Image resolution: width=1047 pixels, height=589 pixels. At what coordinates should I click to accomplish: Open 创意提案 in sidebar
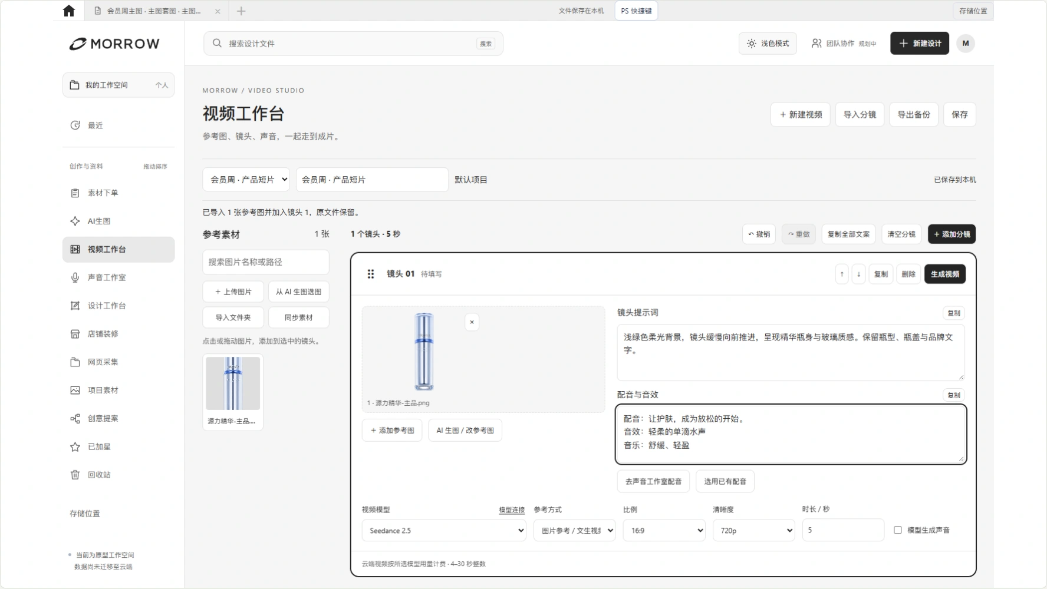click(x=118, y=419)
